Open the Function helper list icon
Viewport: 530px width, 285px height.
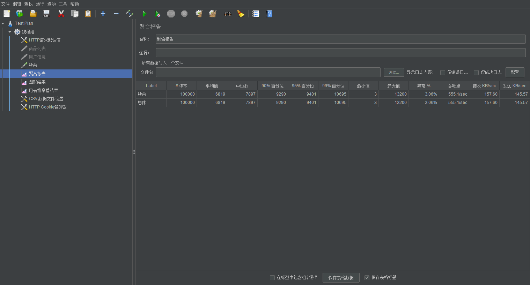256,14
